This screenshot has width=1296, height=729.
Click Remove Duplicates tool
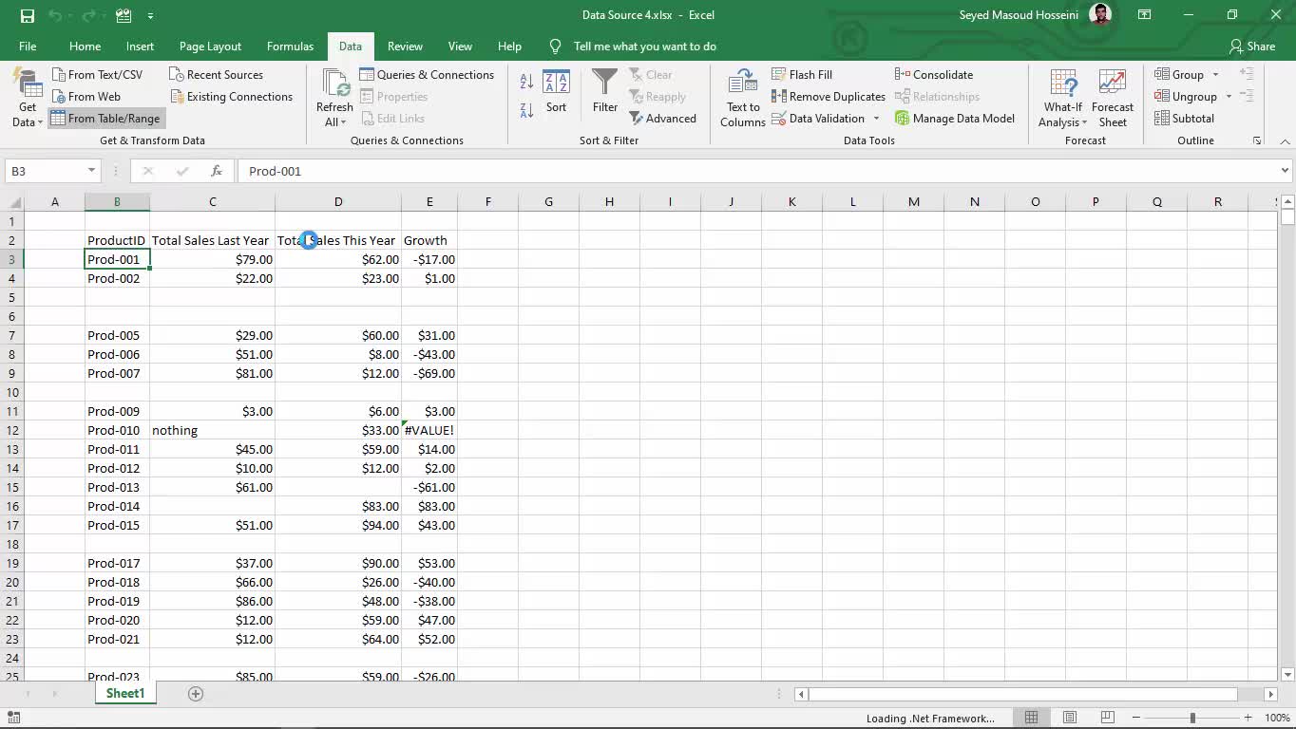[828, 96]
